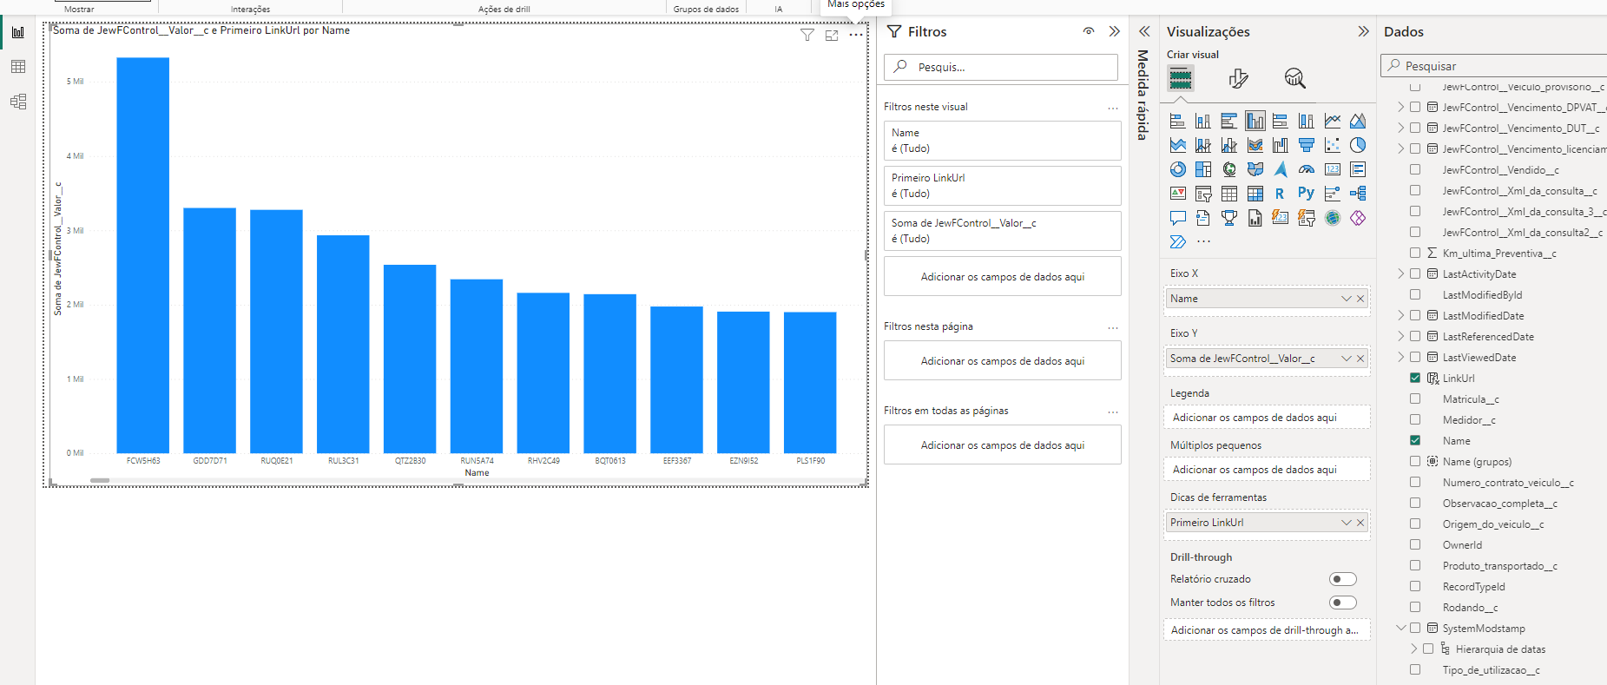
Task: Select the line chart visual
Action: 1333,121
